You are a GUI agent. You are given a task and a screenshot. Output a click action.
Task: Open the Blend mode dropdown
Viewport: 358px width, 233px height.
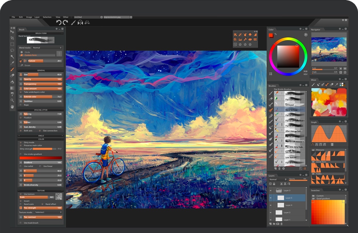tap(47, 48)
